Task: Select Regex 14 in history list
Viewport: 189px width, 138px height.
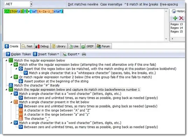Action: click(177, 28)
